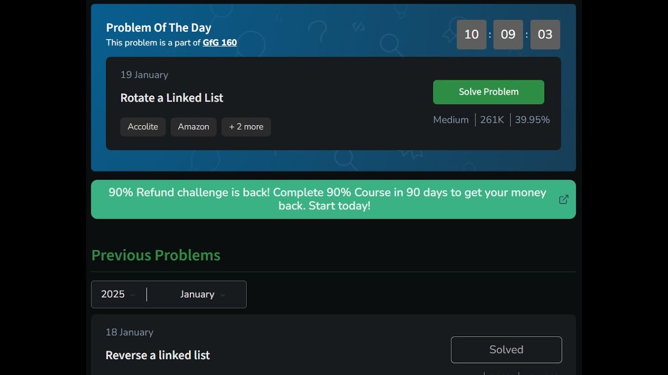Select the Accolite company tag

point(143,127)
